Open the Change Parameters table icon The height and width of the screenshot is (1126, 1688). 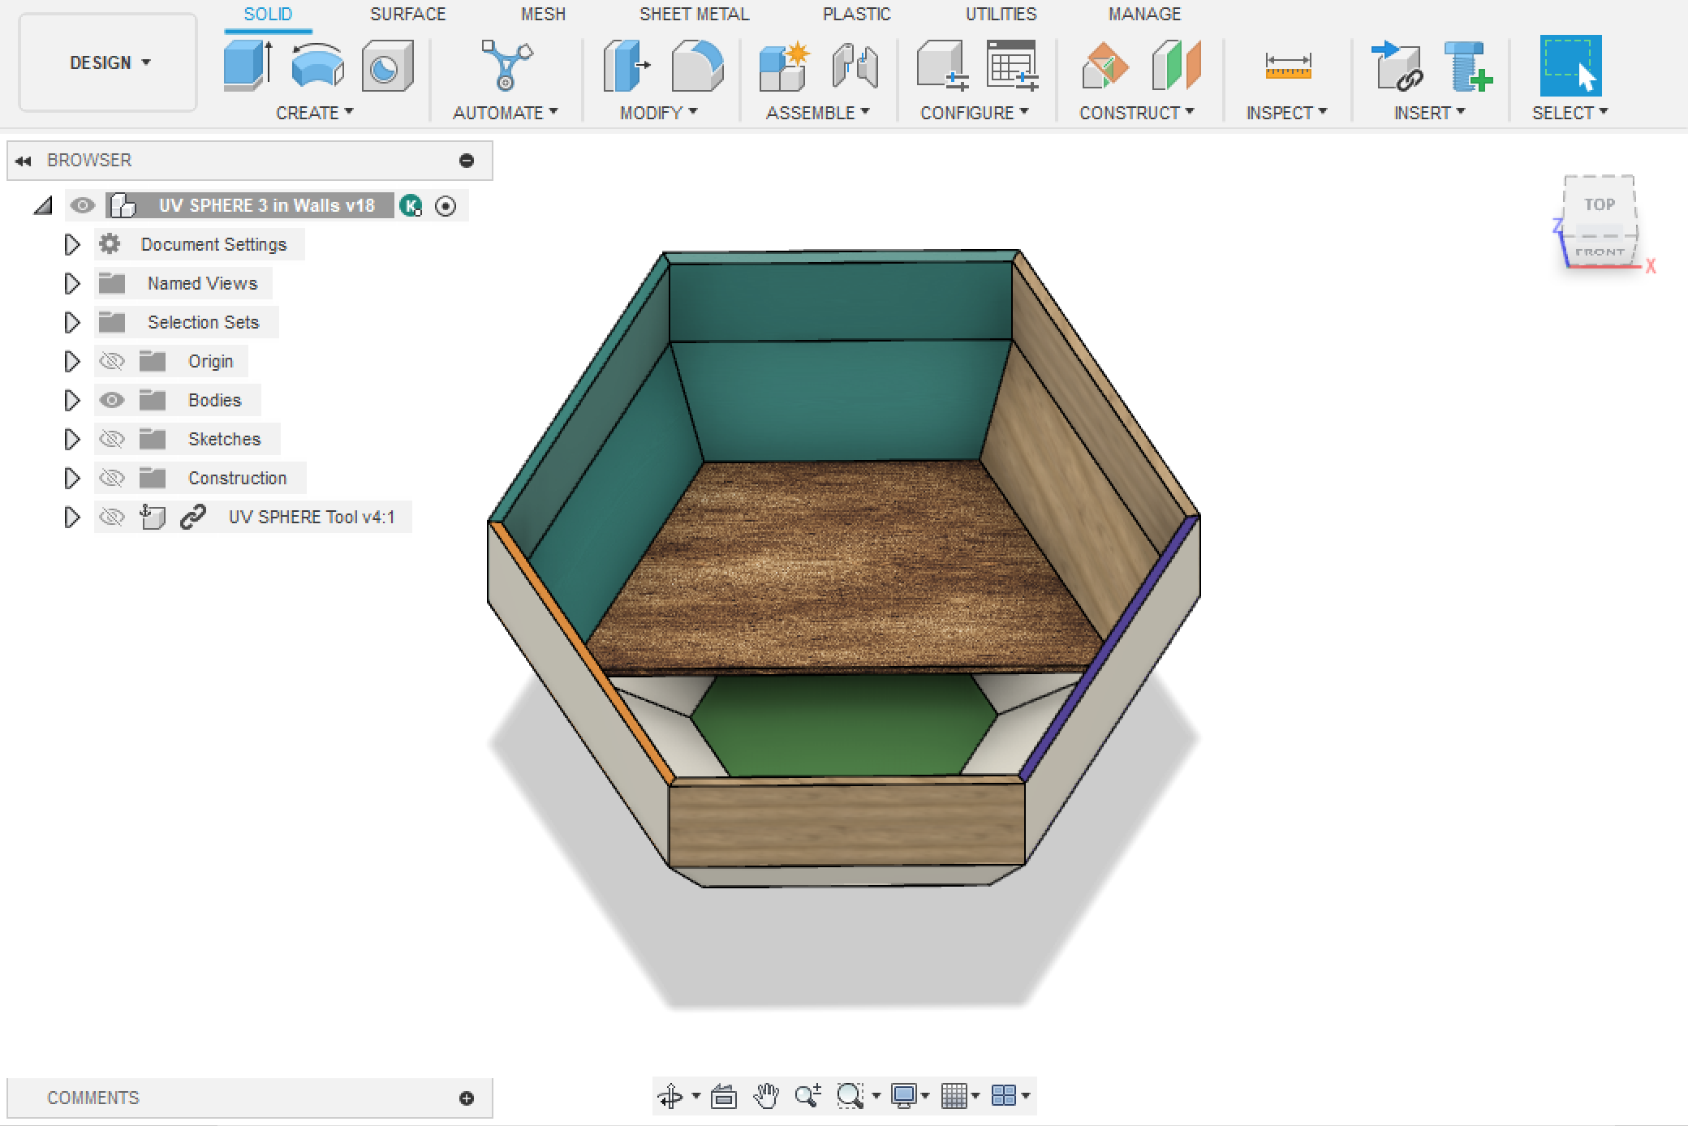[1013, 66]
